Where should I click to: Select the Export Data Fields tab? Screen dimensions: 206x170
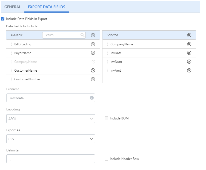[x=47, y=7]
